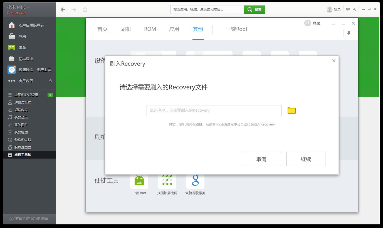Open the ROM tab
Screen dimensions: 383x228
point(150,29)
